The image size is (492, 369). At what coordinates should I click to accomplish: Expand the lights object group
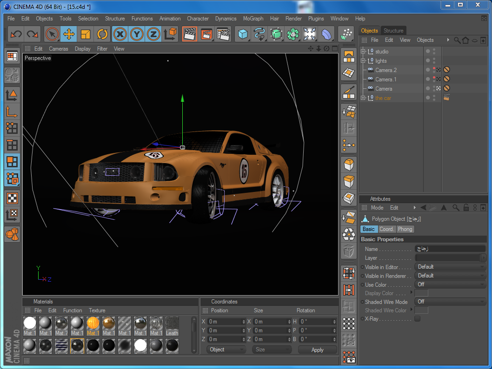[x=363, y=61]
